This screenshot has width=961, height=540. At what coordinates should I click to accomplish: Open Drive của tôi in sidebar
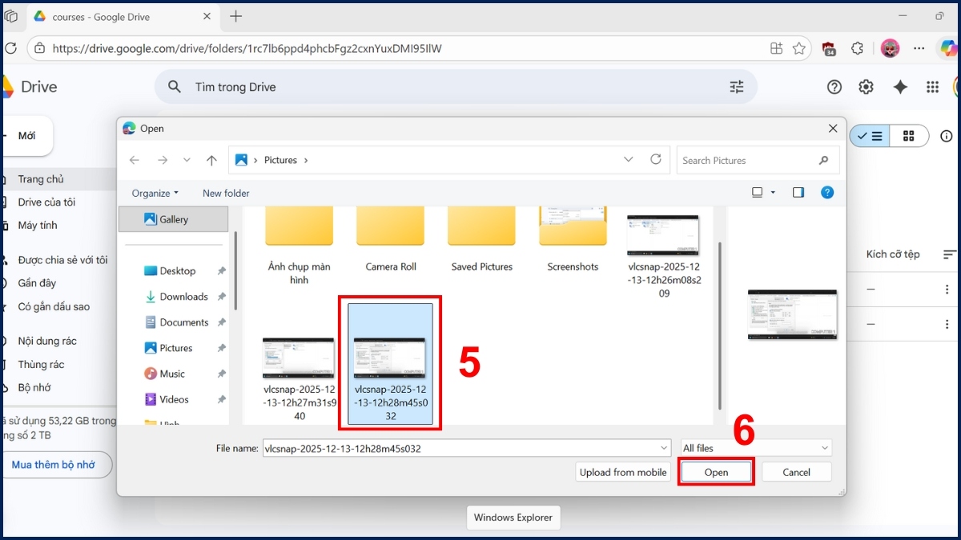tap(46, 202)
